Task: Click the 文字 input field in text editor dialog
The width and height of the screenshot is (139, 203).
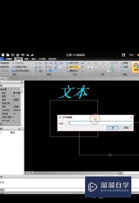Action: coord(100,123)
